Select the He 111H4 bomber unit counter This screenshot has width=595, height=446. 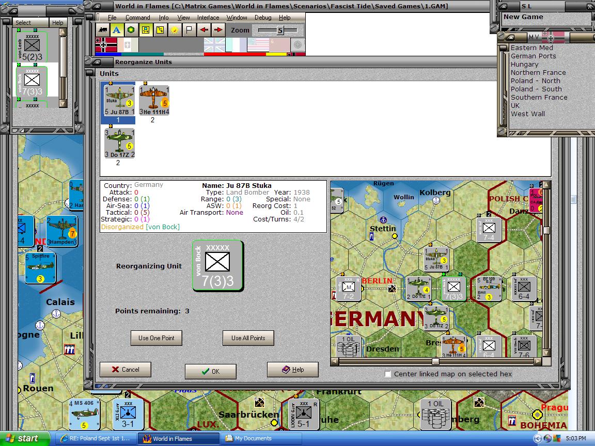coord(154,101)
